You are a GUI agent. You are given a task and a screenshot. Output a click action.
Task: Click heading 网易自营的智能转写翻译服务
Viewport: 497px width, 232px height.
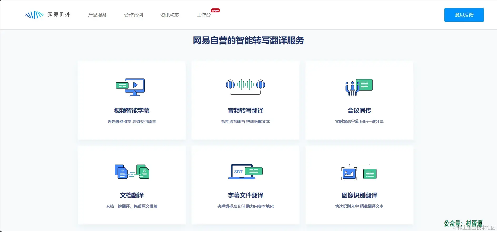(x=248, y=40)
